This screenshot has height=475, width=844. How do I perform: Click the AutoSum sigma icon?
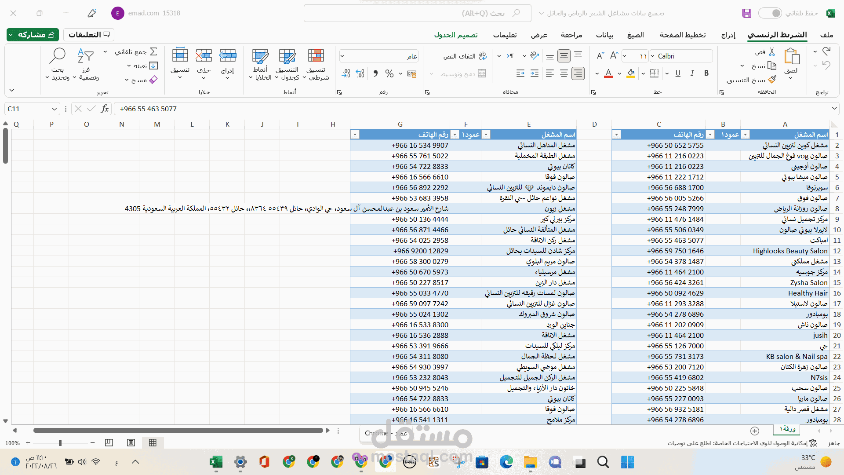153,52
